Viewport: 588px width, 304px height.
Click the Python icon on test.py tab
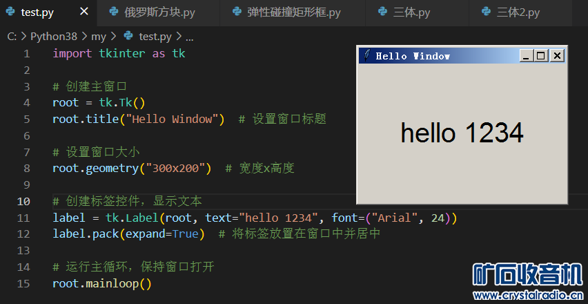click(x=10, y=12)
